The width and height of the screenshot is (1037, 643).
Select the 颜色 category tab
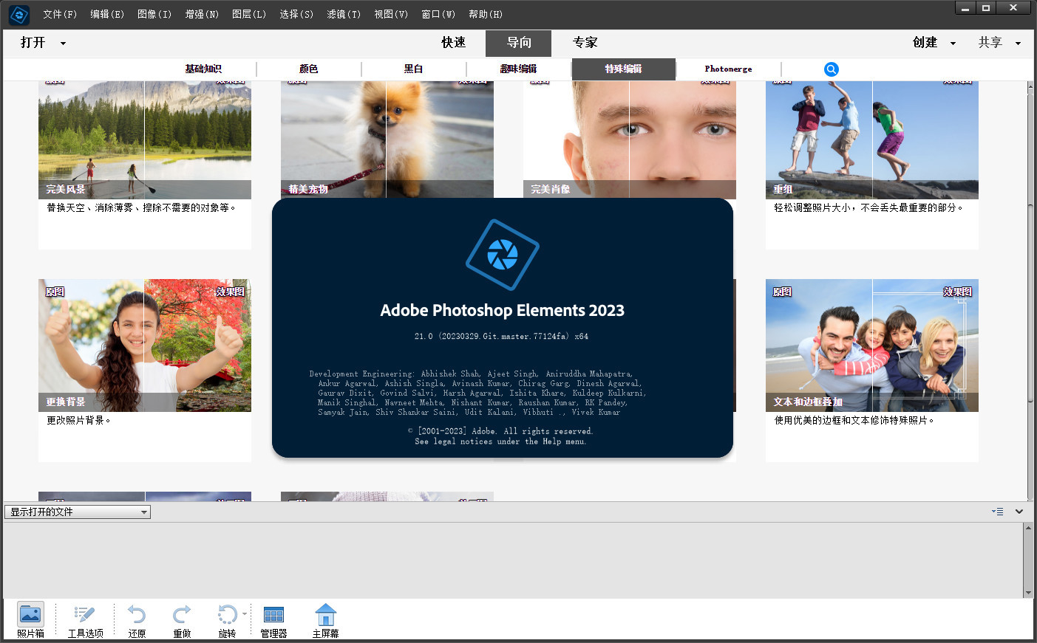pyautogui.click(x=308, y=69)
